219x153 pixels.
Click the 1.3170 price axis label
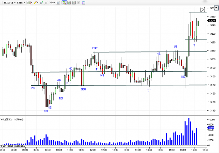tap(212, 85)
